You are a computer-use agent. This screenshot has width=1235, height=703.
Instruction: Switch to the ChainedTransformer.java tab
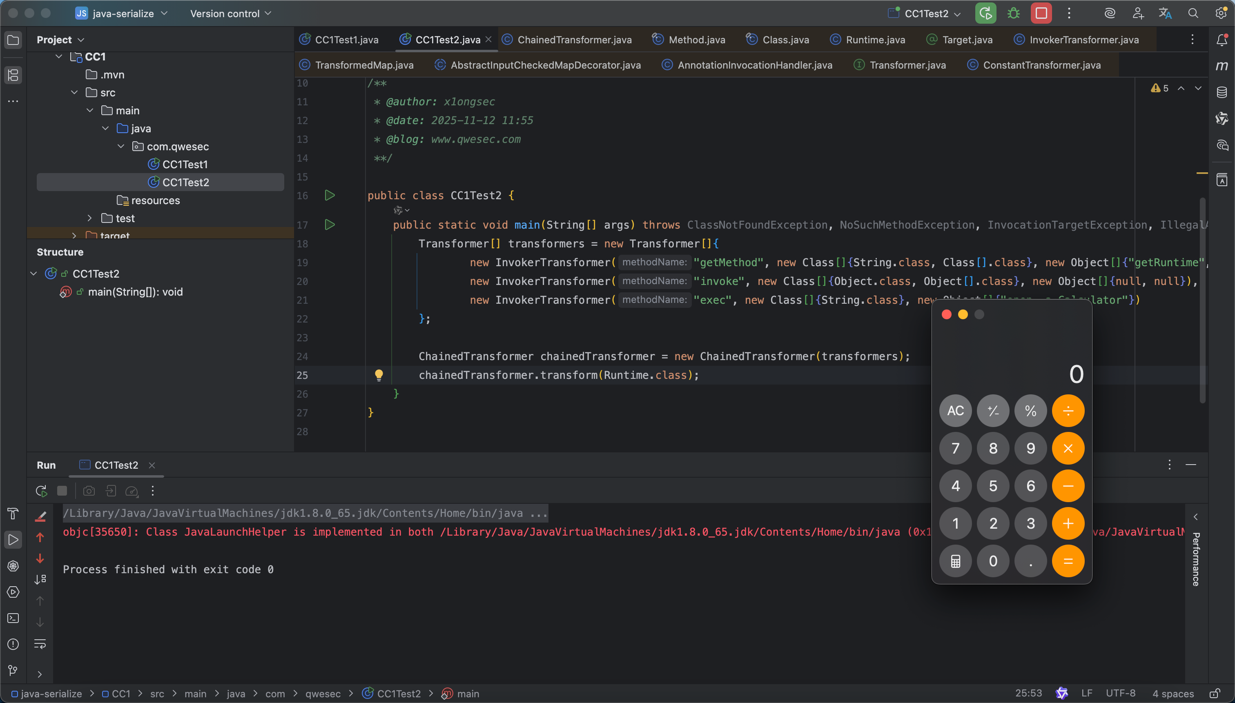(574, 40)
